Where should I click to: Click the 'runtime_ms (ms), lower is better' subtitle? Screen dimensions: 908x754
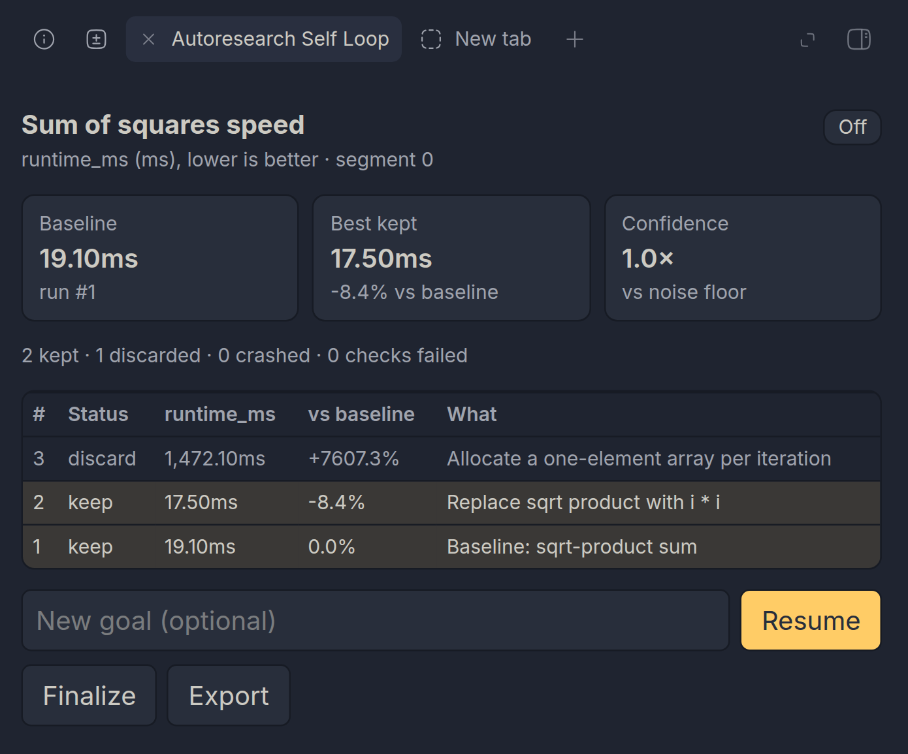tap(227, 159)
